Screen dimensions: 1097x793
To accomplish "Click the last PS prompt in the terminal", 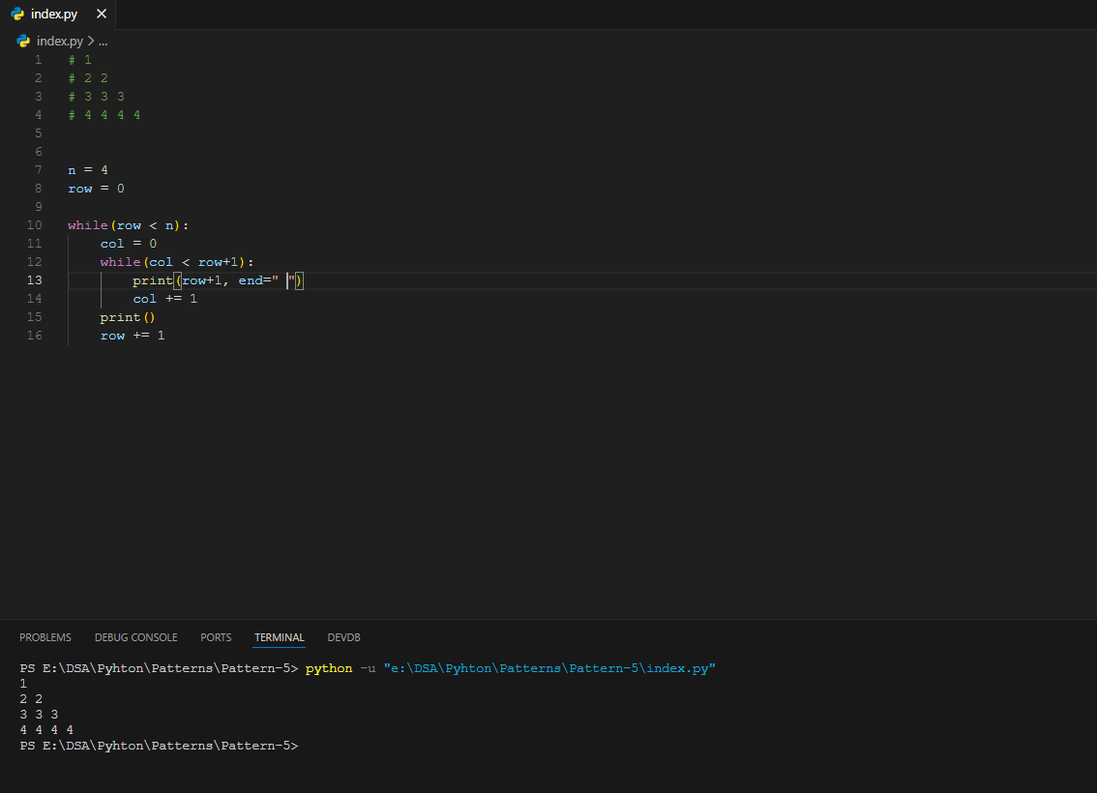I will [159, 746].
